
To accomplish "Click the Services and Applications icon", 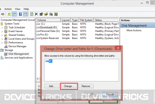I will (x=2, y=58).
